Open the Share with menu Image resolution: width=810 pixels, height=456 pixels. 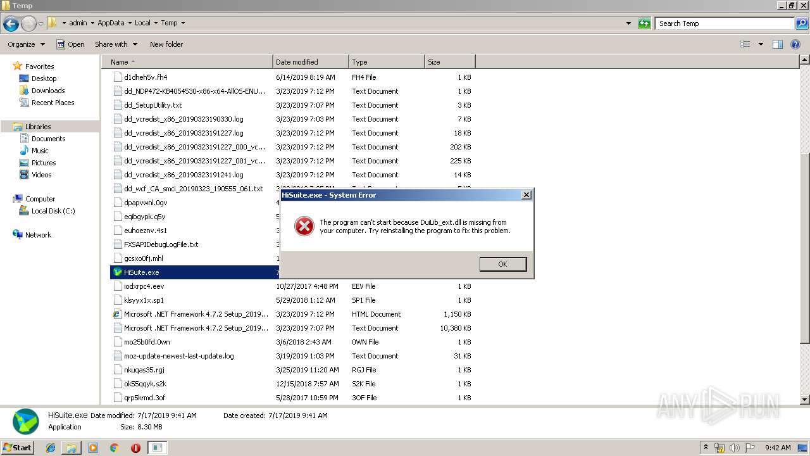[x=116, y=44]
